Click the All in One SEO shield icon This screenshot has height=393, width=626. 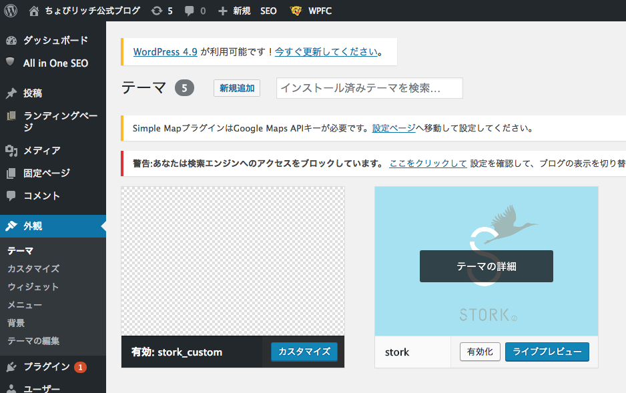pyautogui.click(x=11, y=62)
